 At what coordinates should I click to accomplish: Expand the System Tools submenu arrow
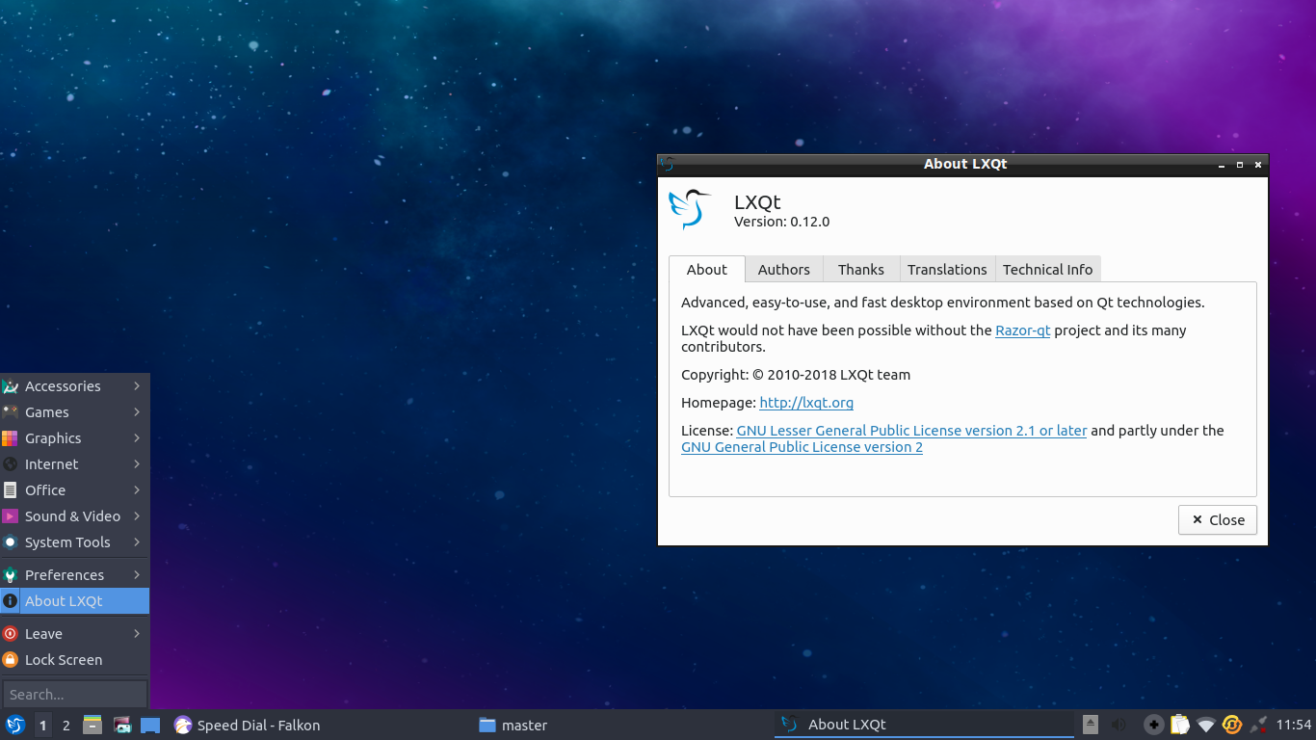(x=137, y=542)
